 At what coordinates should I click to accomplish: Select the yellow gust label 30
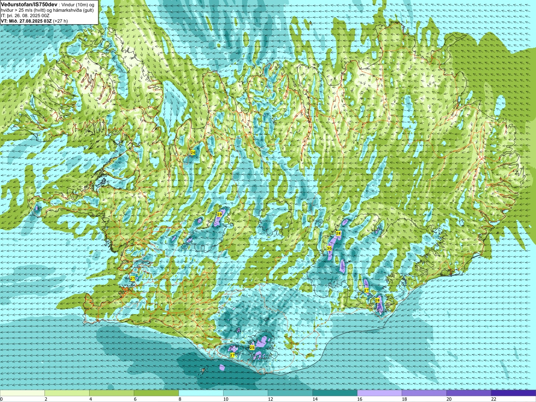pos(329,248)
